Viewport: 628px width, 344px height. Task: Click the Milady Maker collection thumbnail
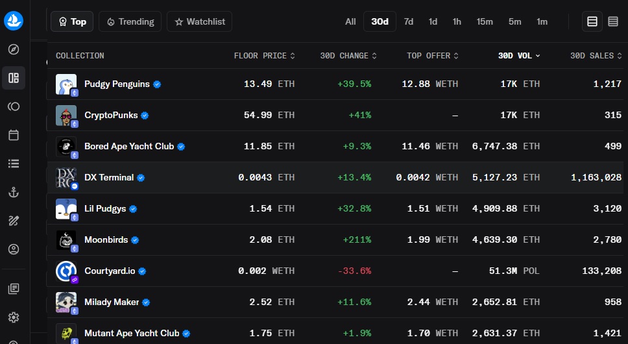coord(66,302)
